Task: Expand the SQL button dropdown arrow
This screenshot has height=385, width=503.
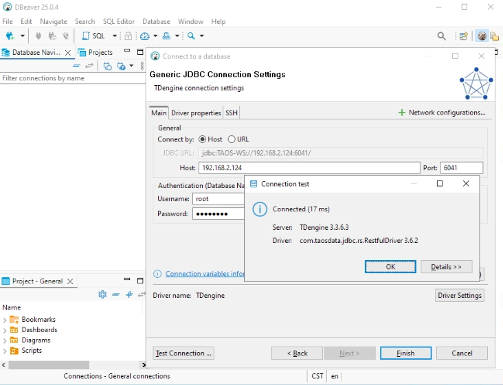Action: click(115, 36)
